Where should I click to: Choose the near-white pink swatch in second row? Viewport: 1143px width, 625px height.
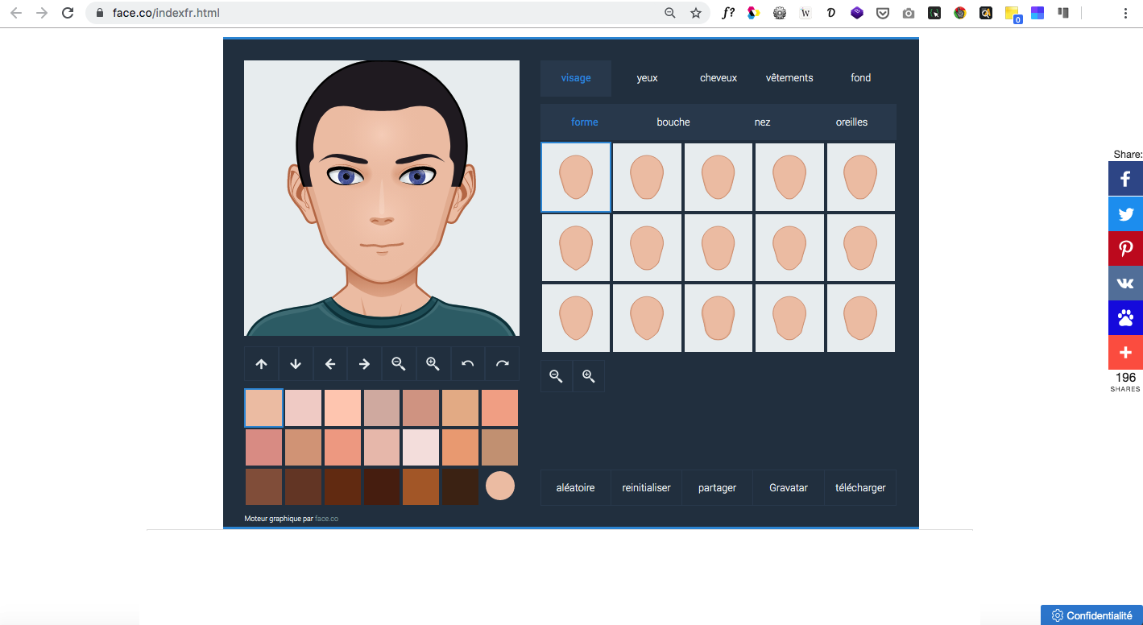(x=421, y=447)
